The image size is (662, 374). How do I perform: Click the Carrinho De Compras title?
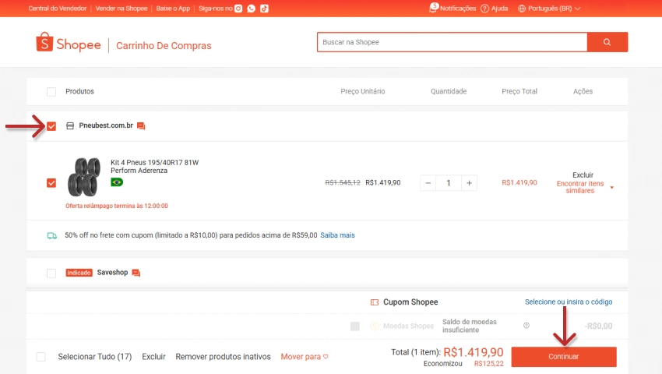(164, 46)
